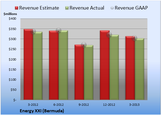Select the red estimate bar for 3-2013

[130, 68]
